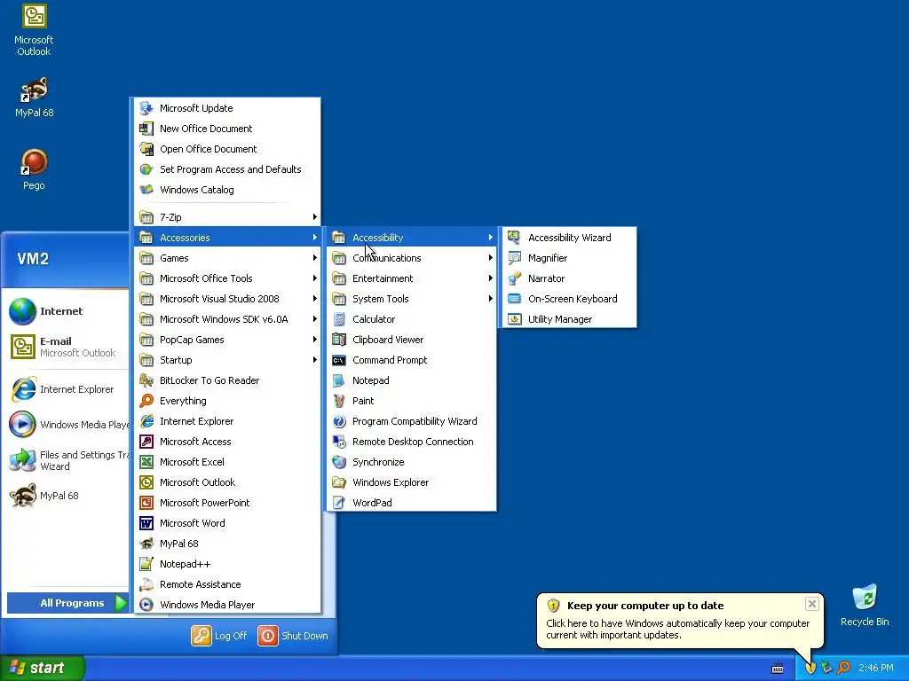
Task: Launch WordPad
Action: pos(411,503)
